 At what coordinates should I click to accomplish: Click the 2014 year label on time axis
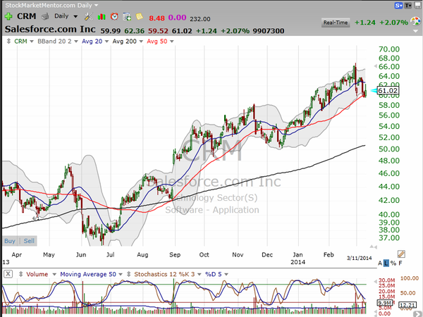298,262
